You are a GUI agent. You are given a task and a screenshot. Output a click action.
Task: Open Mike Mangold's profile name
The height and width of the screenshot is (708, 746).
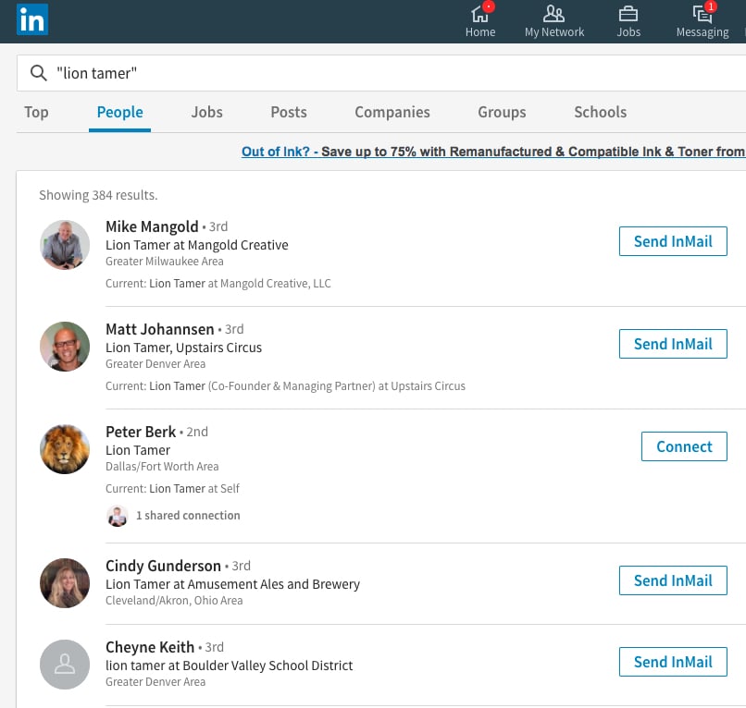pyautogui.click(x=152, y=226)
